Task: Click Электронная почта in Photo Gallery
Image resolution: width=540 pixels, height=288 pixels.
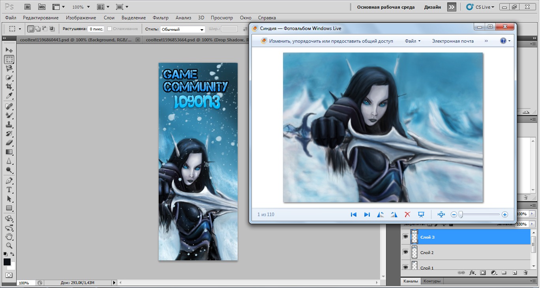Action: (453, 41)
